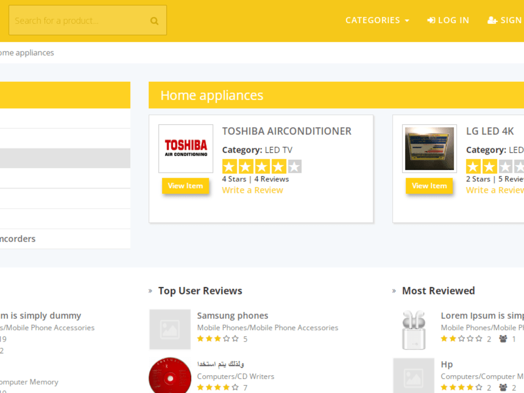The image size is (524, 393).
Task: Click Samsung phones star rating
Action: pos(218,339)
